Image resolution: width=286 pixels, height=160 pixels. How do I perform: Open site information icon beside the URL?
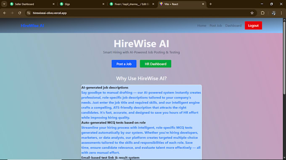[29, 13]
